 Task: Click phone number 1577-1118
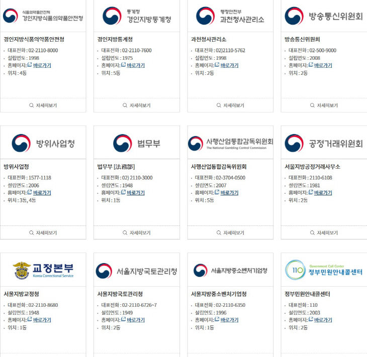tap(40, 178)
